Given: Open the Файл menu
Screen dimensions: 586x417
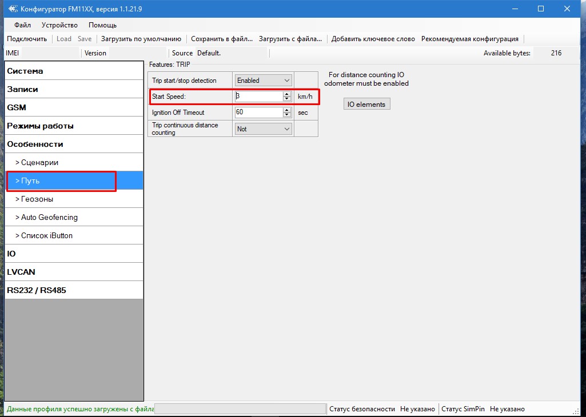Looking at the screenshot, I should click(x=23, y=25).
